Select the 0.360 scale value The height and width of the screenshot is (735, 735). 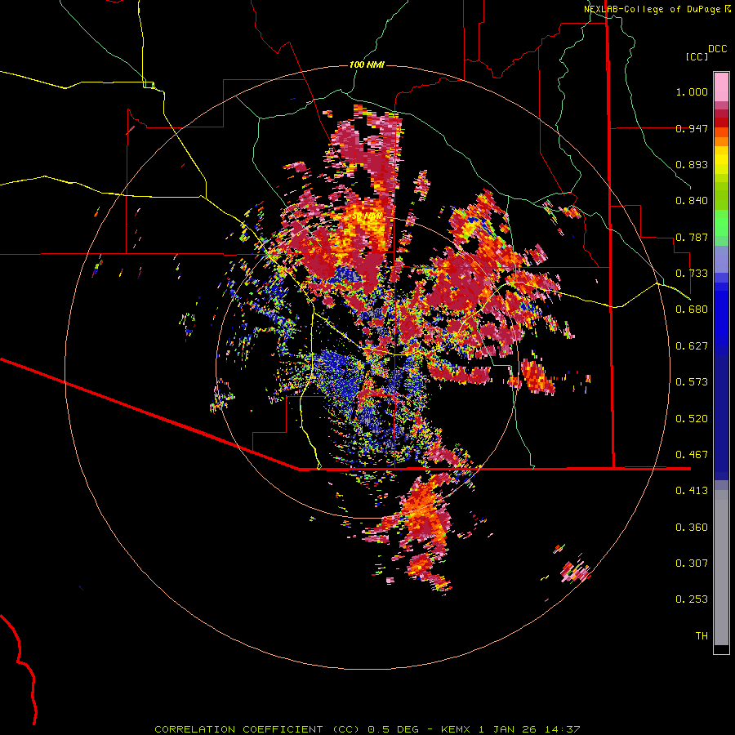[x=692, y=528]
